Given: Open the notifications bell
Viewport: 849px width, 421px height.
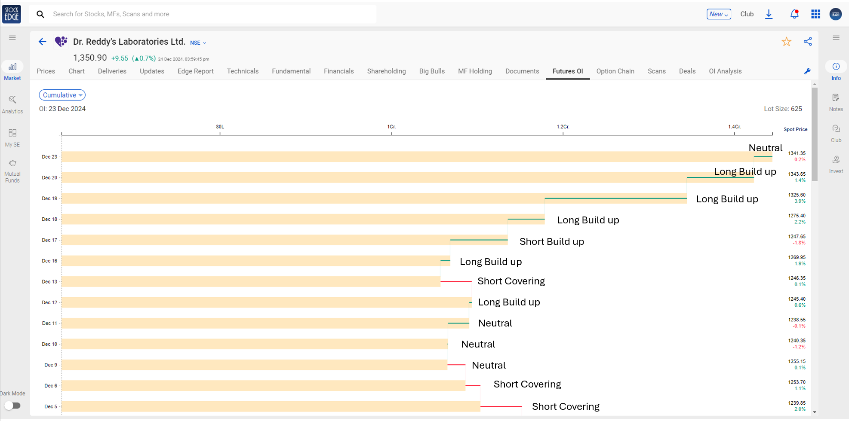Looking at the screenshot, I should click(794, 14).
